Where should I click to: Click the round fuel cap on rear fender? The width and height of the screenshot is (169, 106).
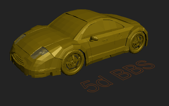[x=120, y=36]
